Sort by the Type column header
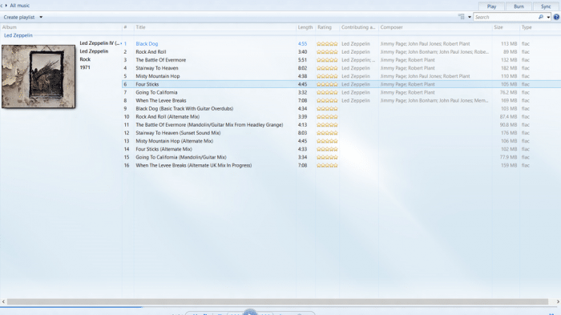 click(x=527, y=27)
